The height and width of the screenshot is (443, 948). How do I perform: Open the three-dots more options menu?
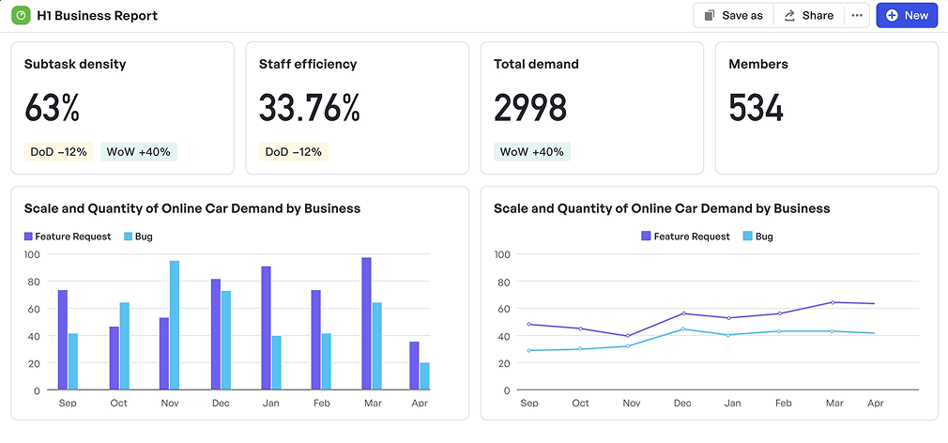coord(856,15)
